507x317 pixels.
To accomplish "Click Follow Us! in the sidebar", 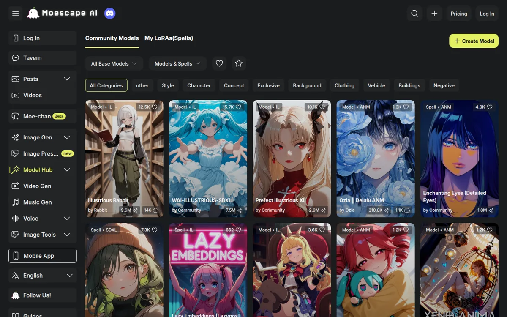I will click(x=42, y=295).
